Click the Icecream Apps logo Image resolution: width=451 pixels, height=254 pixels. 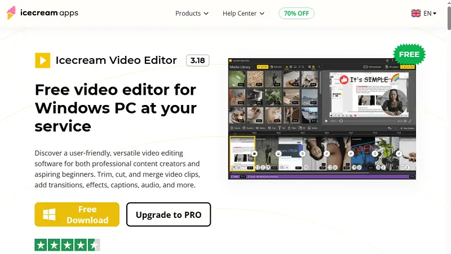click(42, 13)
